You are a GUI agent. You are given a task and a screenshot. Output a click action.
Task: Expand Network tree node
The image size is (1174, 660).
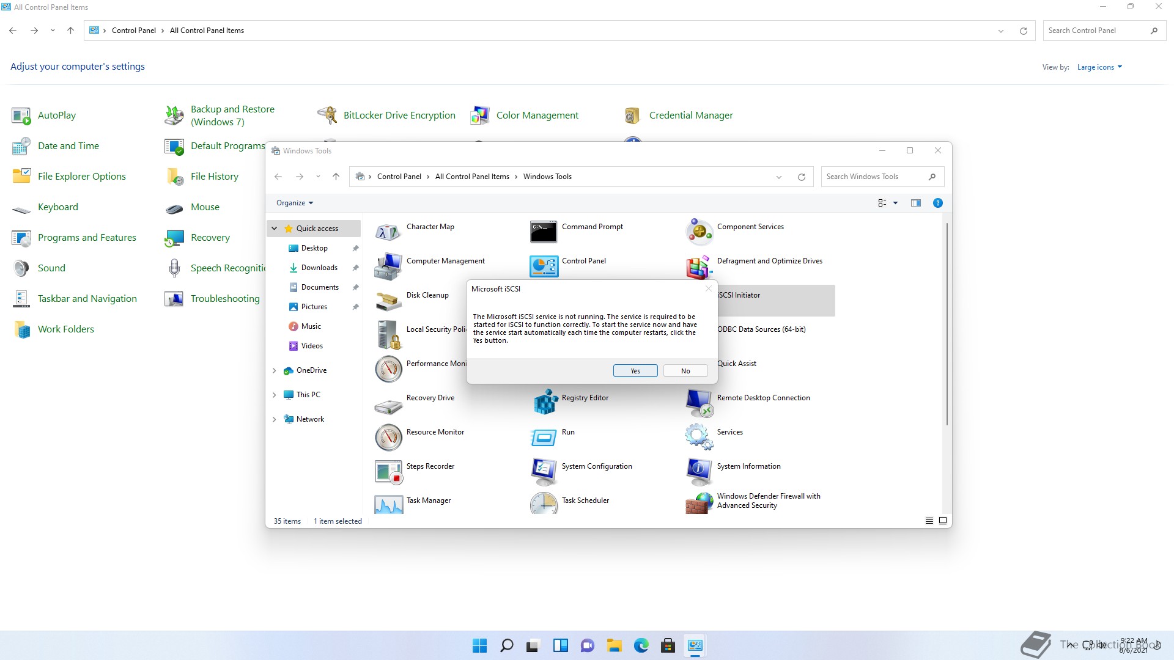coord(275,419)
